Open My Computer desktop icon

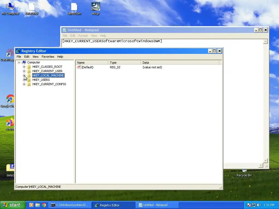pos(10,8)
